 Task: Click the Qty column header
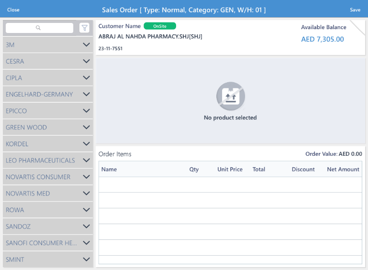(x=194, y=169)
